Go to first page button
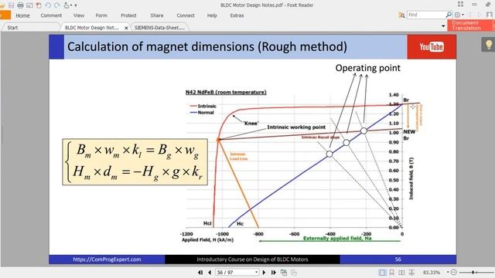 pos(200,273)
